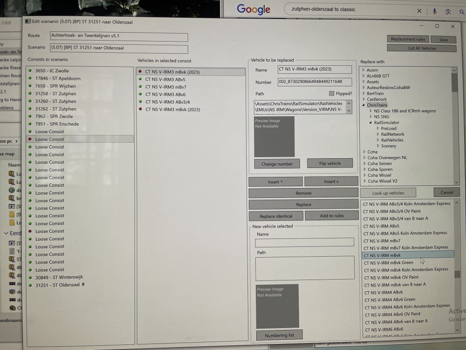The height and width of the screenshot is (350, 466).
Task: Click the red status dot on the highlighted Loose Consist
Action: click(x=30, y=139)
